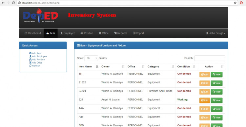This screenshot has height=127, width=246.
Task: Select the Item menu tab
Action: click(51, 33)
